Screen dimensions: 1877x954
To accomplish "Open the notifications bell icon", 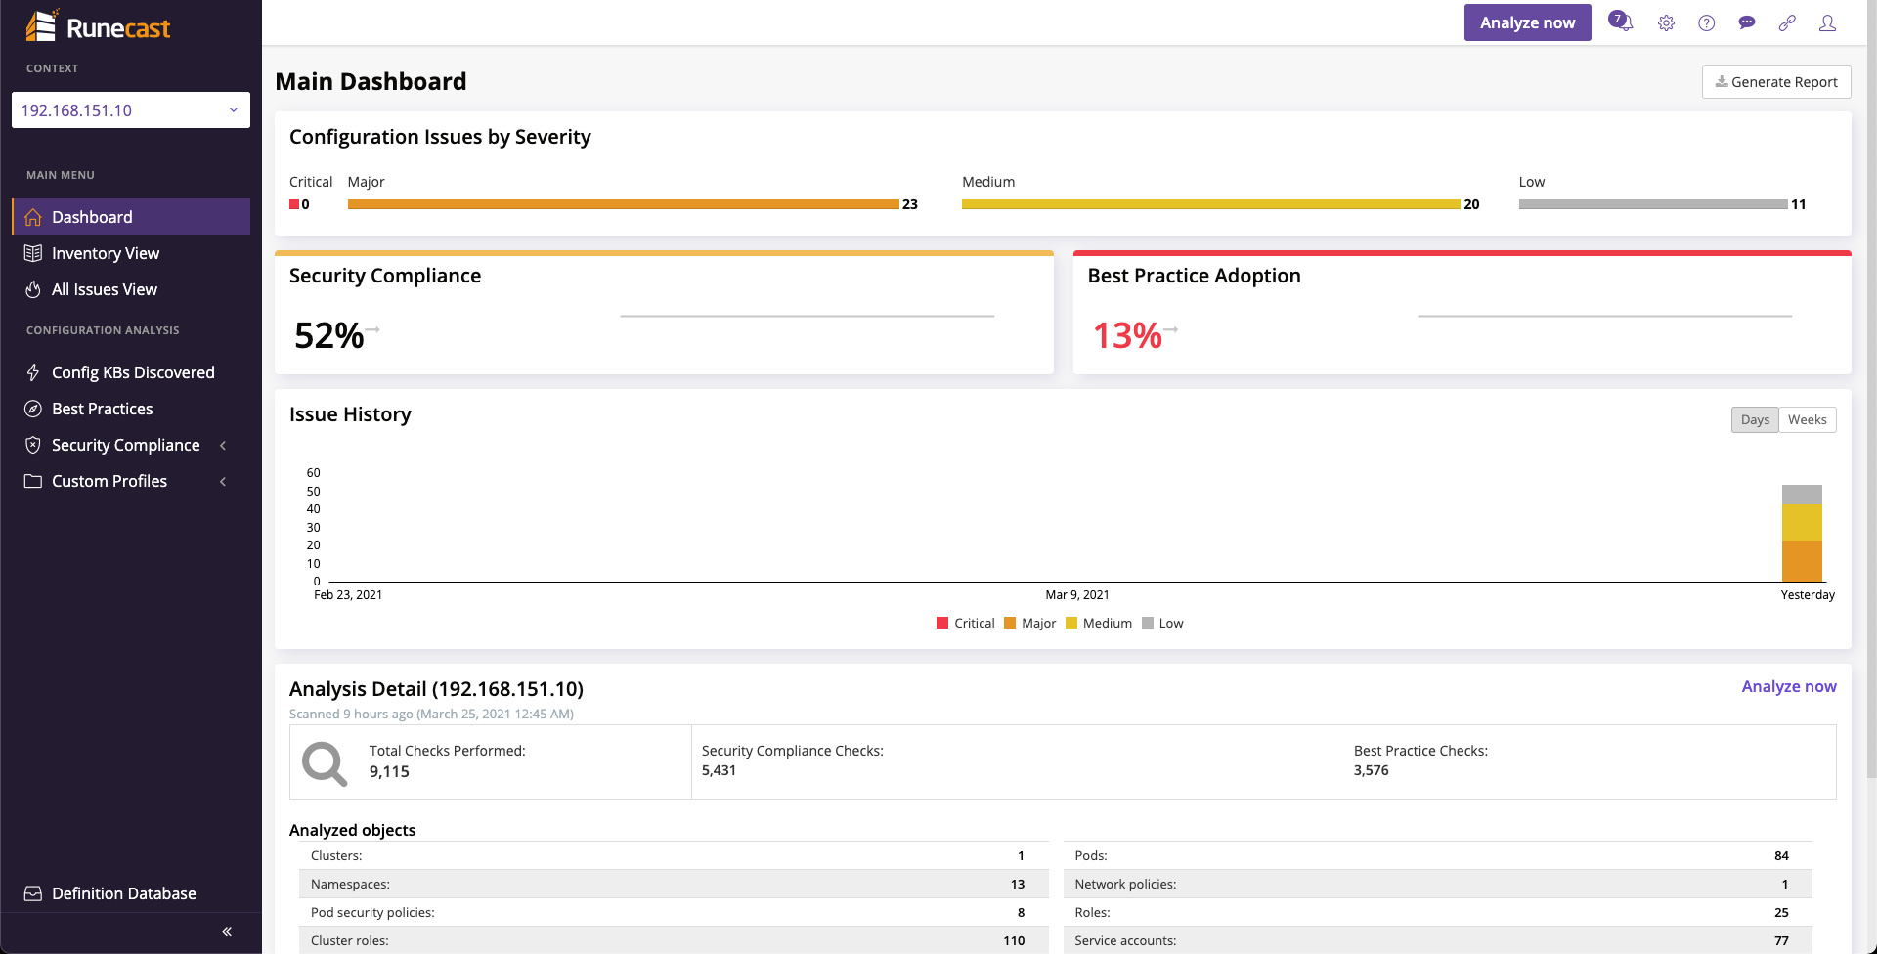I will click(1621, 22).
